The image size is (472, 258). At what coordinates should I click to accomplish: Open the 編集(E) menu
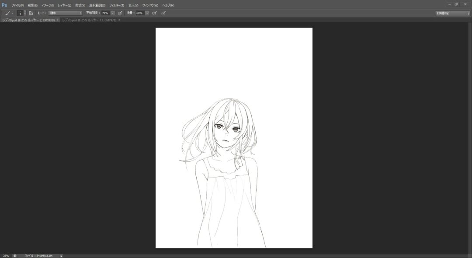(x=32, y=5)
